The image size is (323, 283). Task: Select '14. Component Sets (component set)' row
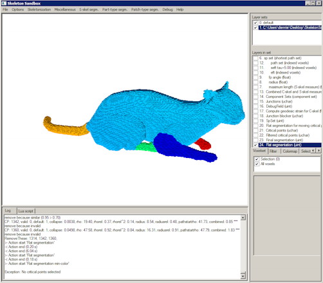click(288, 97)
